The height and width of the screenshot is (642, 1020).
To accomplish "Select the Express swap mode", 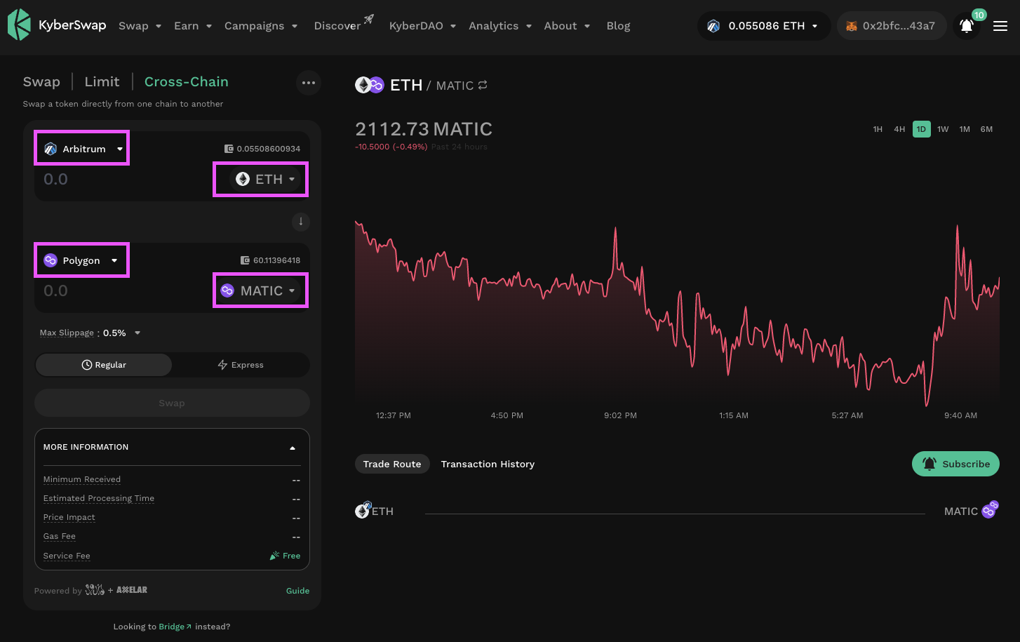I will coord(241,365).
